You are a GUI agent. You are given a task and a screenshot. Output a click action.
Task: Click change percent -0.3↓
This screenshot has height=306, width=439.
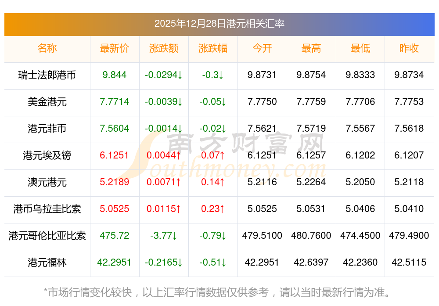point(213,75)
